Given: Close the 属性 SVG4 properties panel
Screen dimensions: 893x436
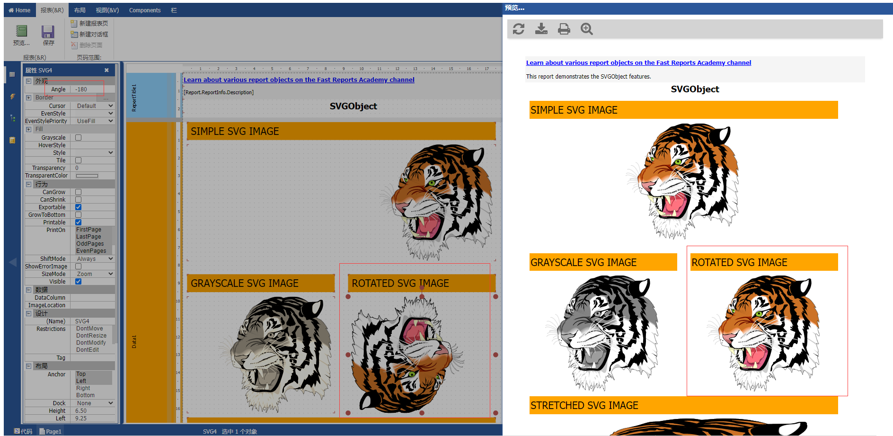Looking at the screenshot, I should click(x=106, y=70).
